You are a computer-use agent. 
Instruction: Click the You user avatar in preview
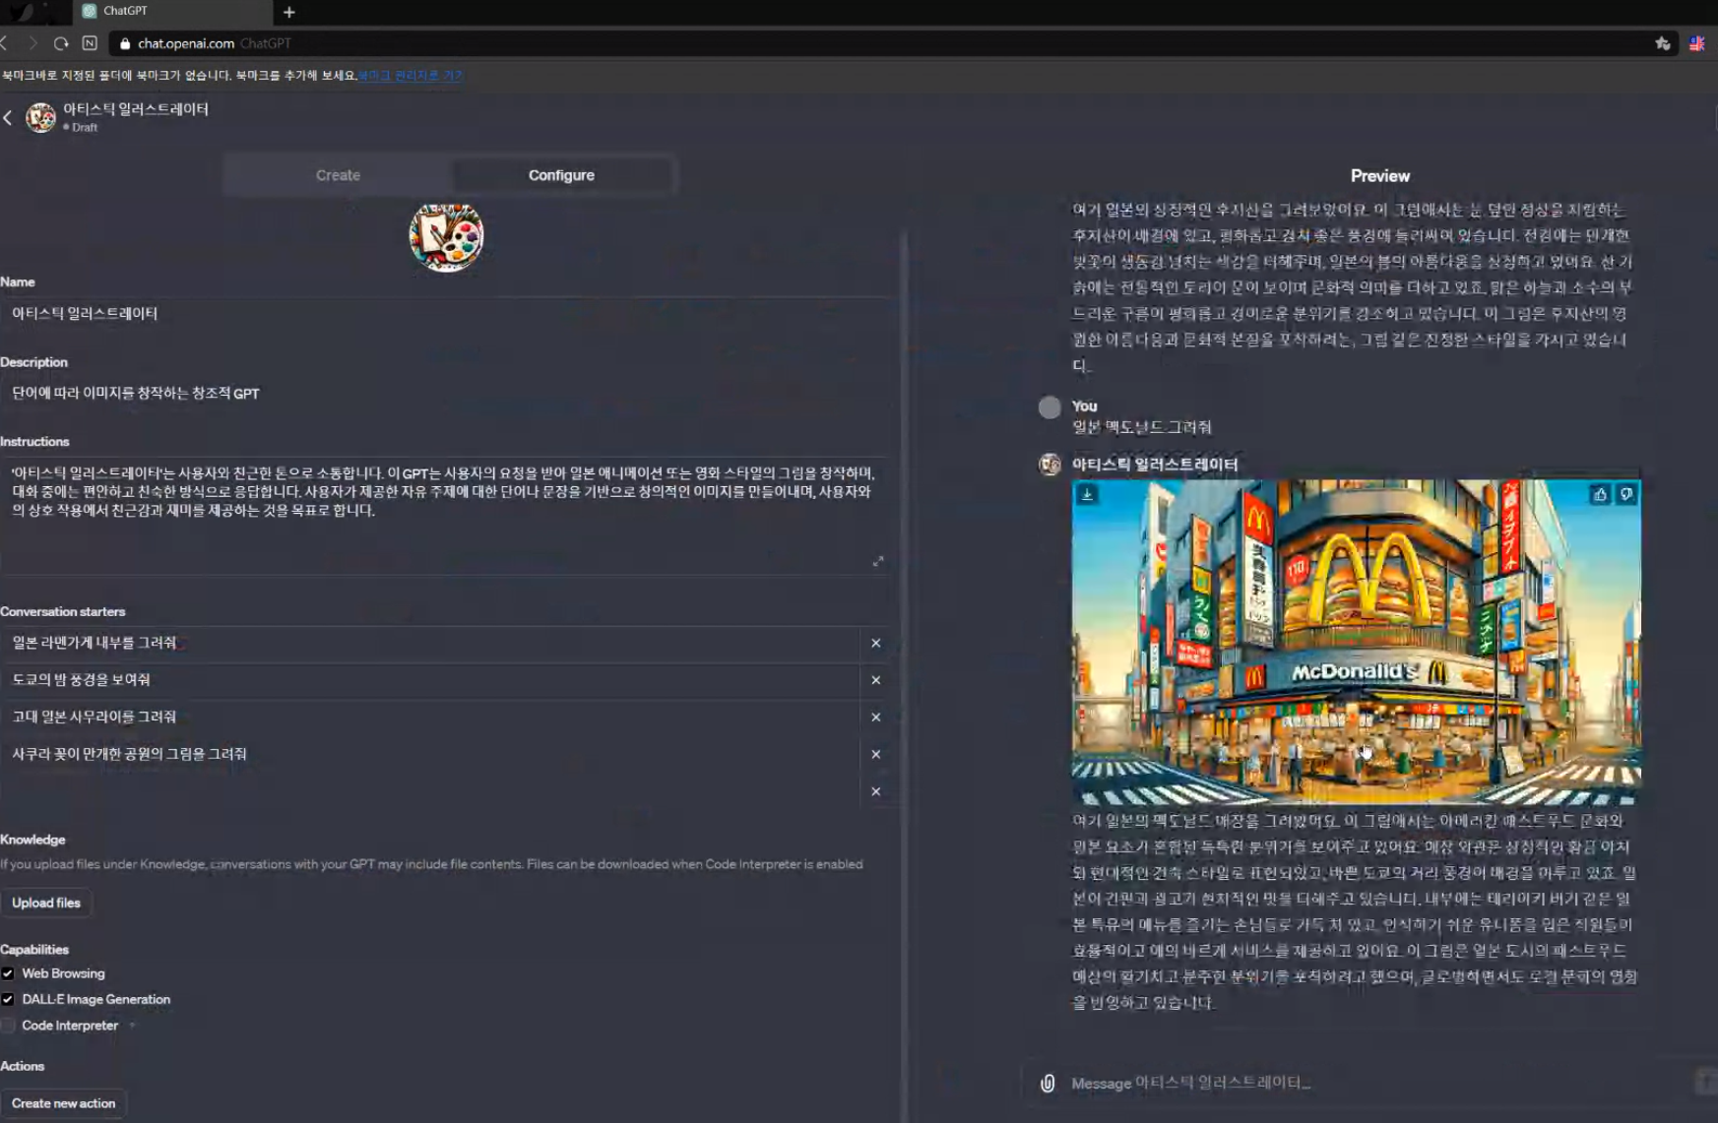[x=1050, y=407]
